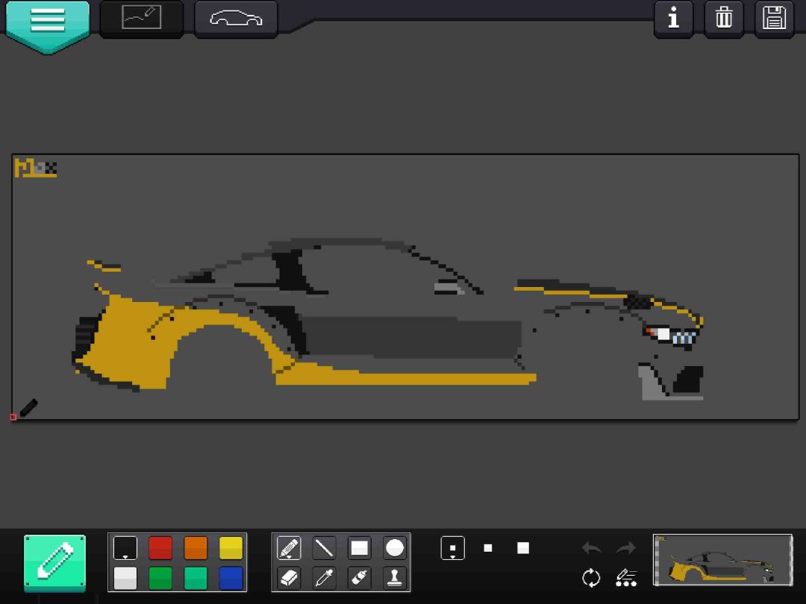Open the car preview thumbnail
The width and height of the screenshot is (806, 604).
(722, 560)
